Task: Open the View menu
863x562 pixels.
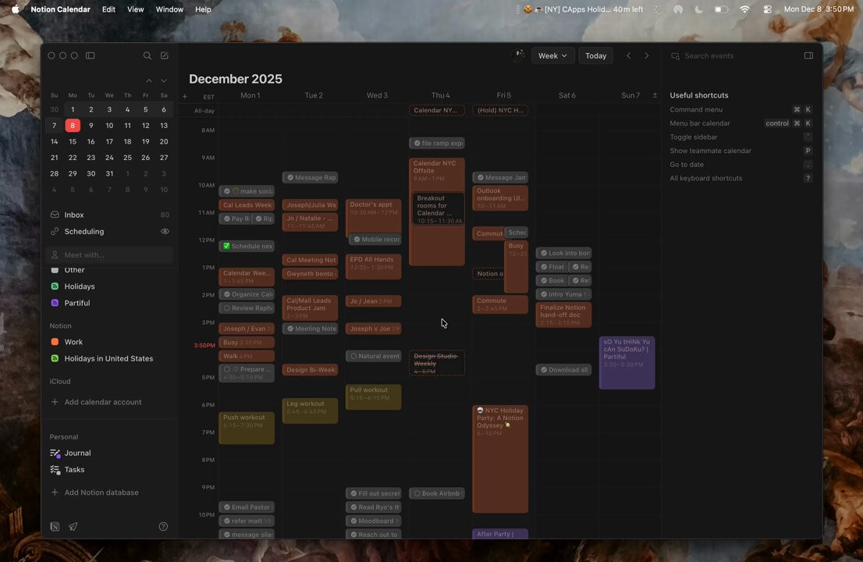Action: pos(136,9)
